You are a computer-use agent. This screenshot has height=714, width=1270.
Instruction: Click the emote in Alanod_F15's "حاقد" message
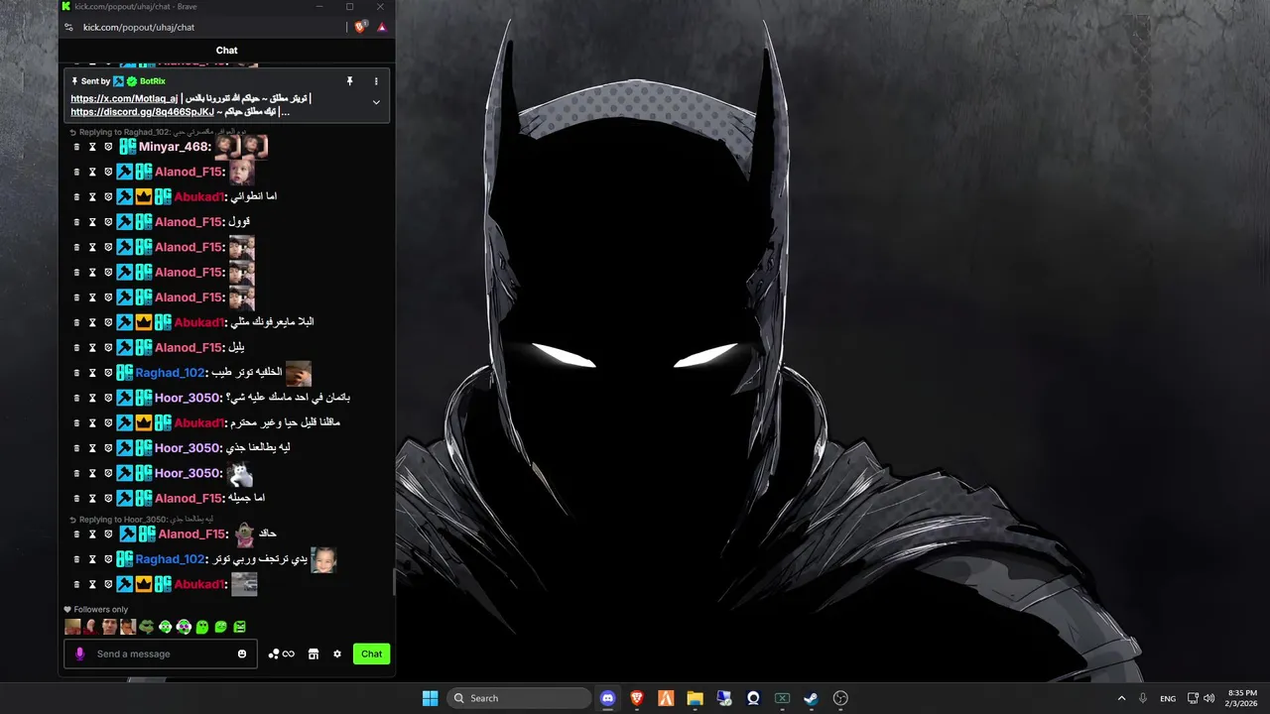[x=244, y=535]
